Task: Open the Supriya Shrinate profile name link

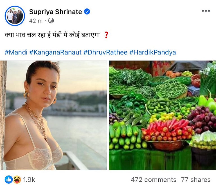Action: (x=56, y=12)
